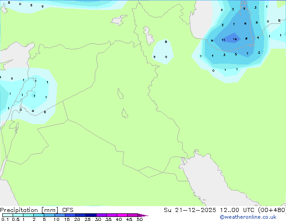Choose the 20–25 mm legend color swatch
This screenshot has width=286, height=221.
(x=80, y=215)
